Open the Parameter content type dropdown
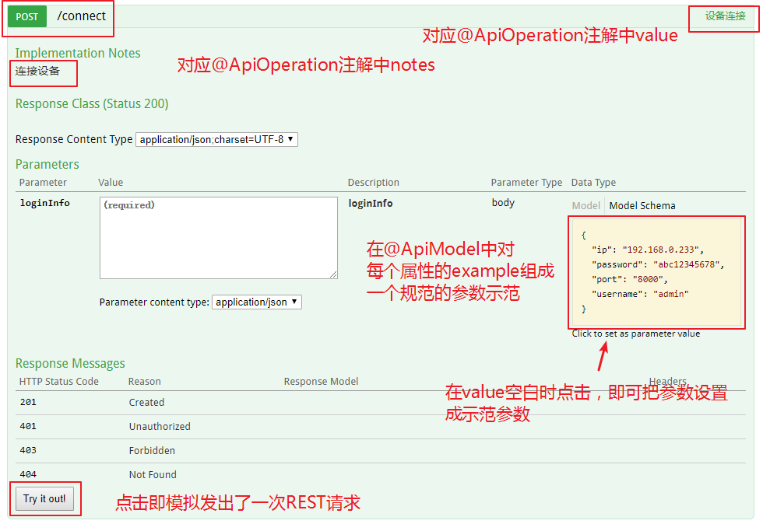Viewport: 763px width, 531px height. [x=256, y=302]
